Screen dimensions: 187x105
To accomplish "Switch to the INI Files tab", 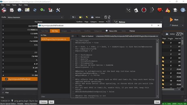I will point(55,31).
